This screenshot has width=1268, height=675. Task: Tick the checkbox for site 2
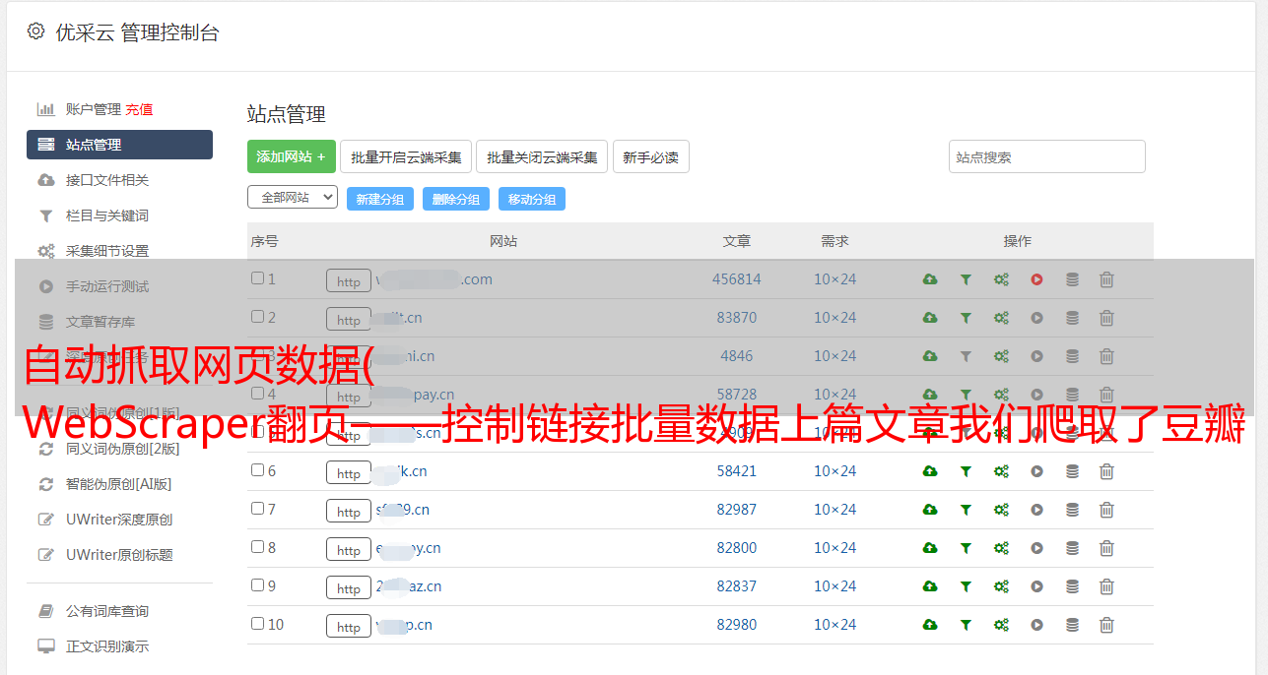click(x=257, y=317)
